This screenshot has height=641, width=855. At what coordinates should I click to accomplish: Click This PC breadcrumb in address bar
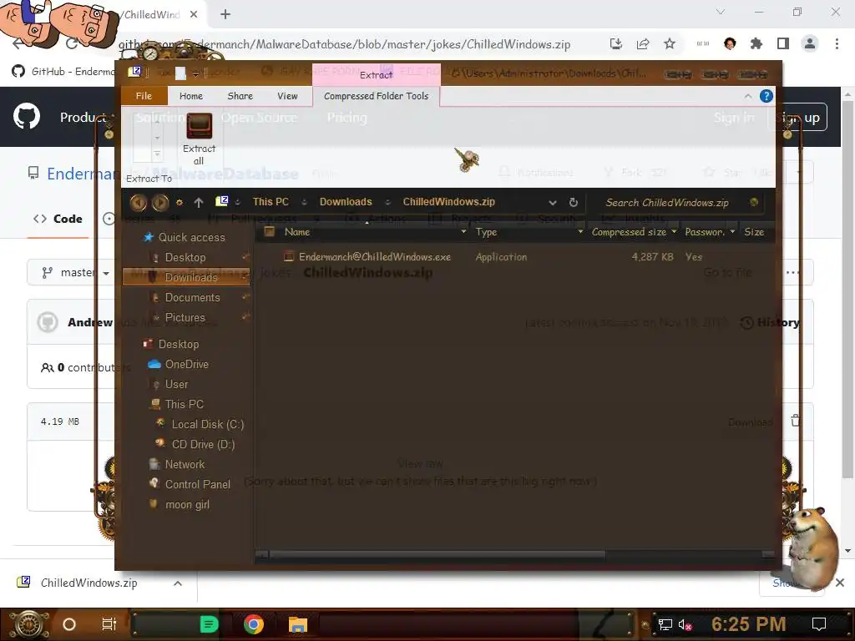click(x=271, y=202)
